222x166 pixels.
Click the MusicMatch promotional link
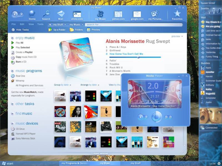click(30, 92)
